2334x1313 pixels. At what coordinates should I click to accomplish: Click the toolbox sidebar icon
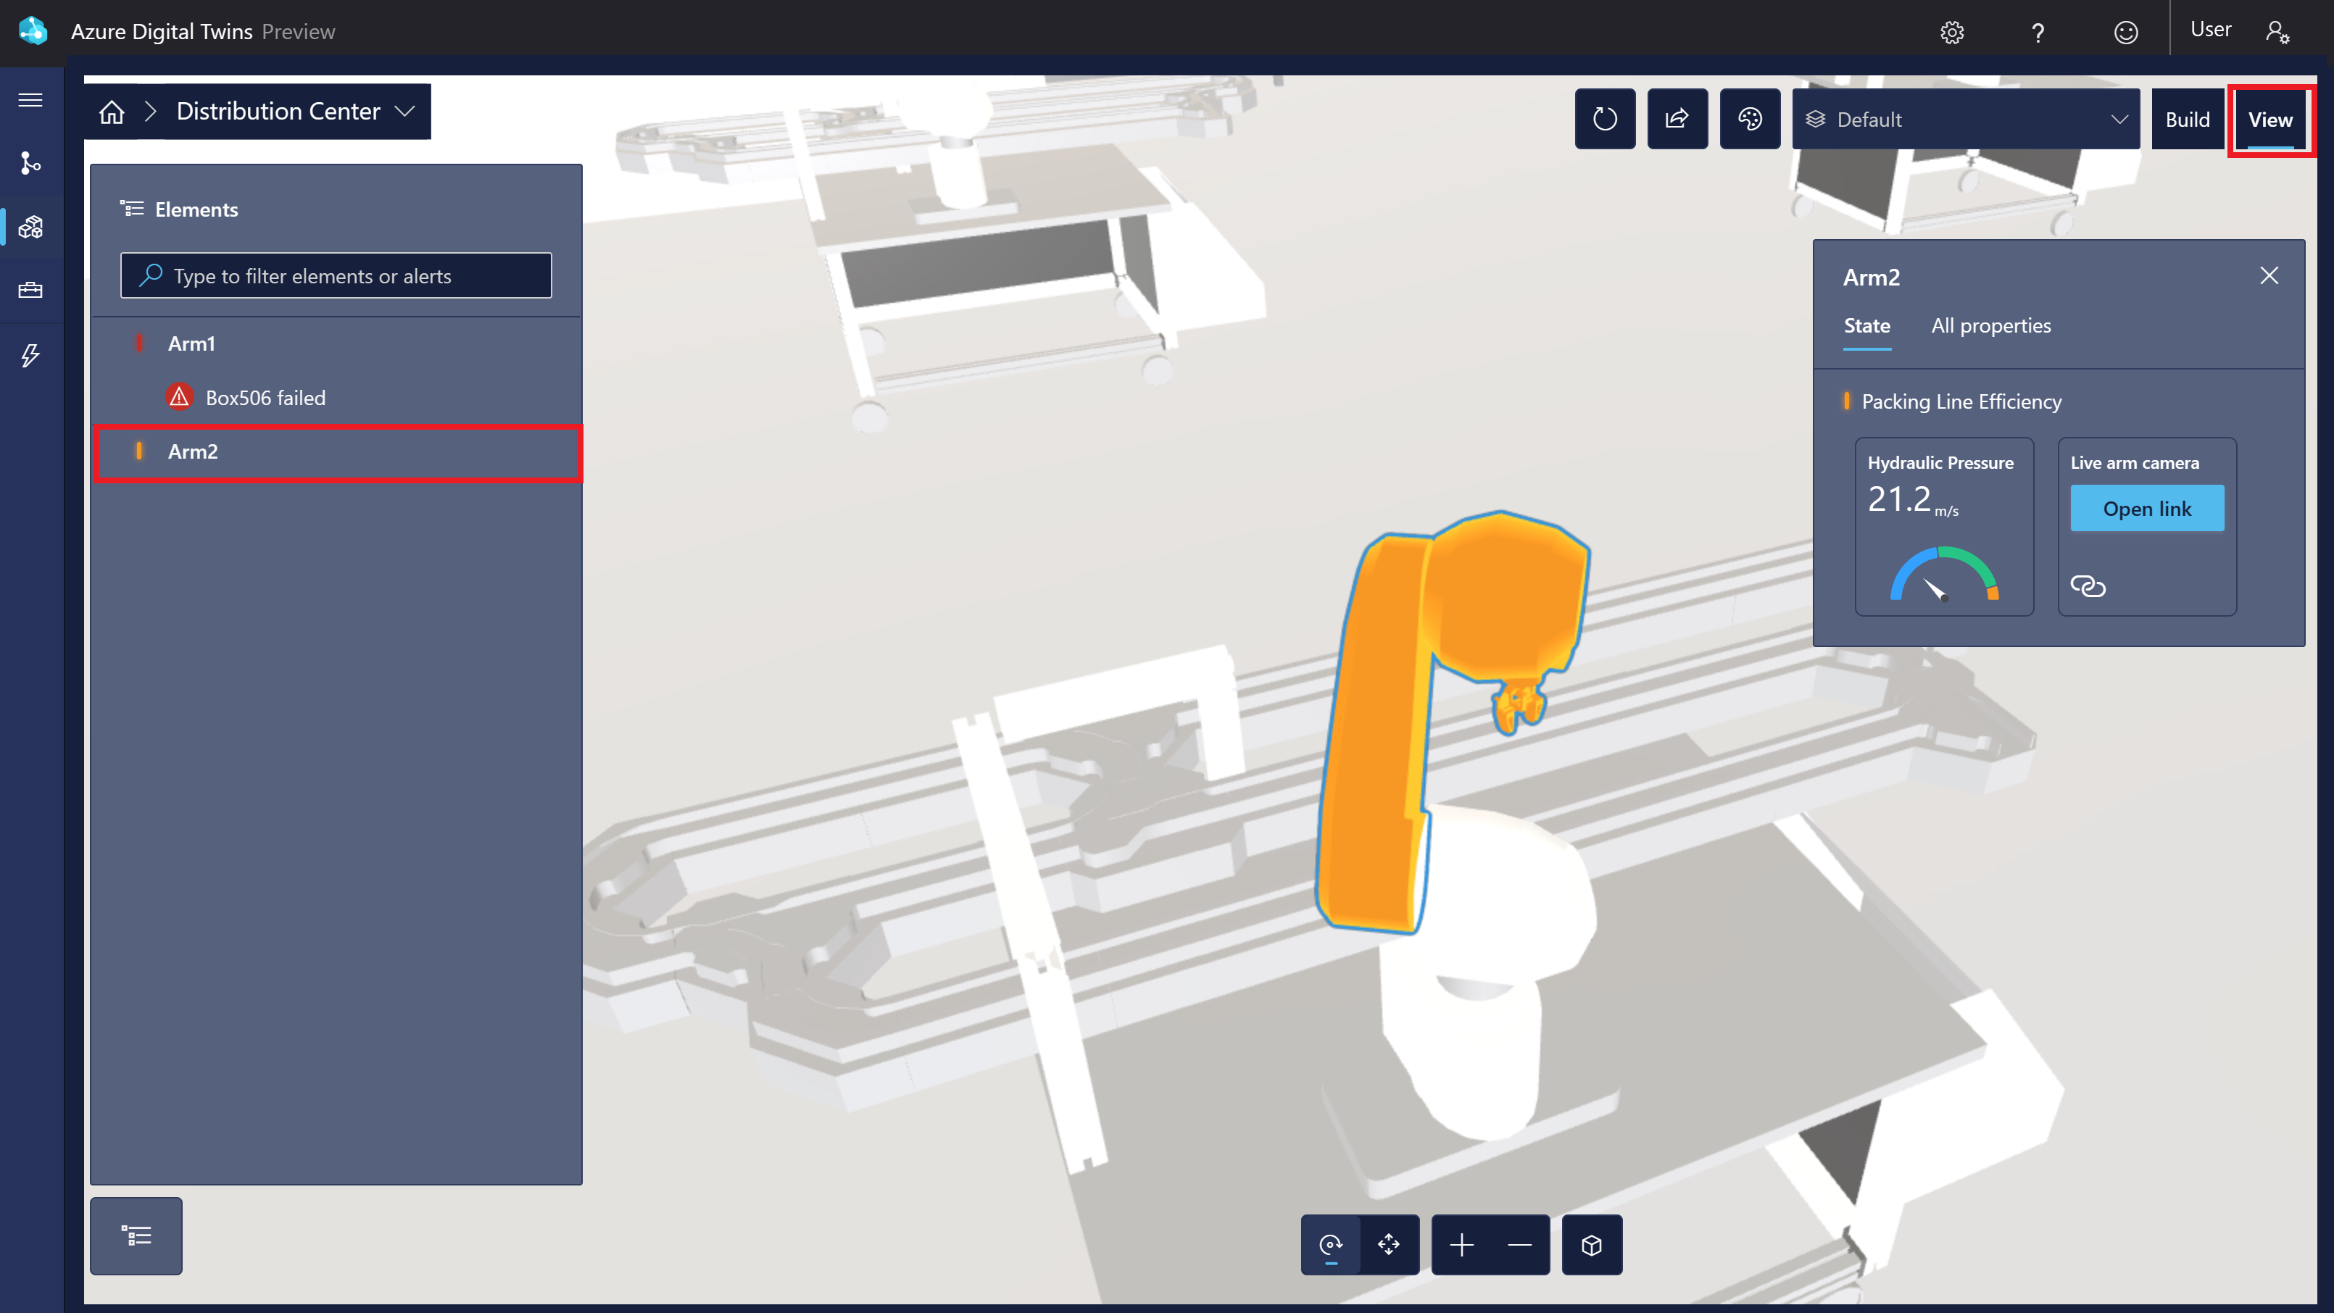click(30, 290)
